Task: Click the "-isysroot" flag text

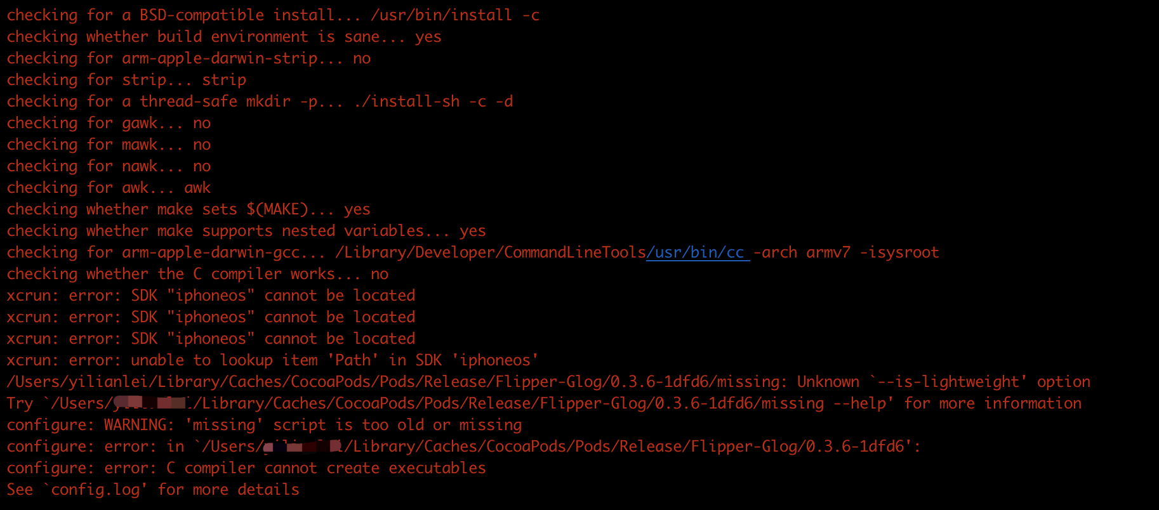Action: (899, 252)
